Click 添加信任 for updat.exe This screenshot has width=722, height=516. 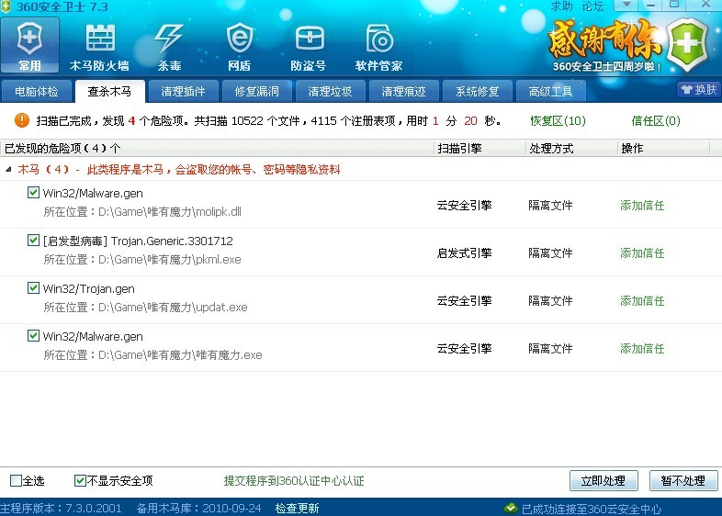coord(641,301)
